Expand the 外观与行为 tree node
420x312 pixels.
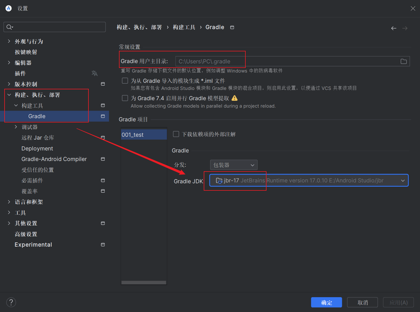click(x=9, y=41)
